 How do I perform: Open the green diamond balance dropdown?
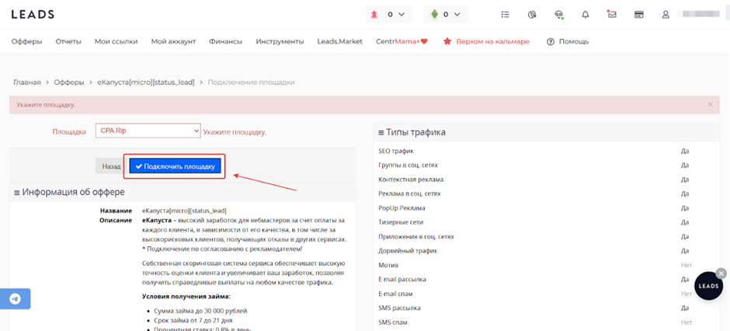(446, 15)
